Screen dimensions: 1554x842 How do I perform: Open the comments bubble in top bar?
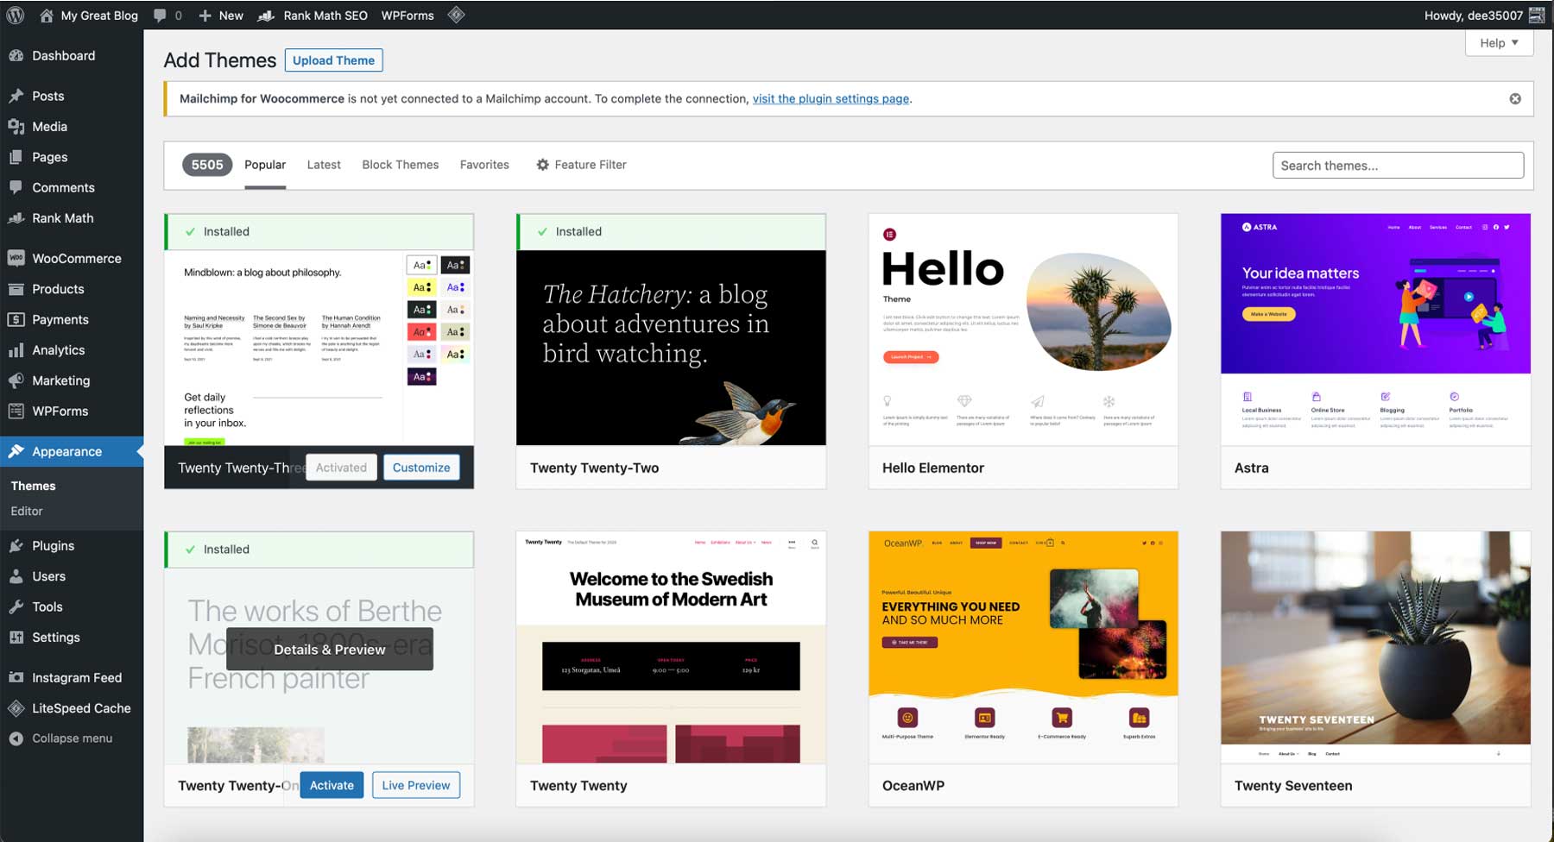[x=161, y=15]
